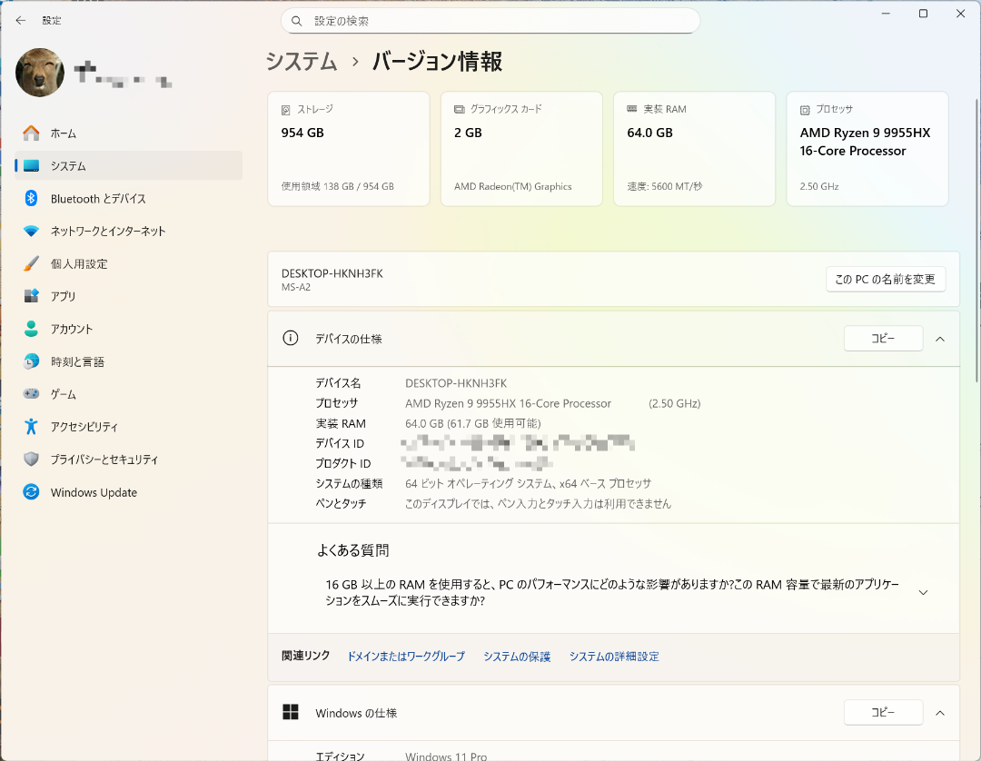Viewport: 981px width, 761px height.
Task: Go to Windows Update icon
Action: coord(31,493)
